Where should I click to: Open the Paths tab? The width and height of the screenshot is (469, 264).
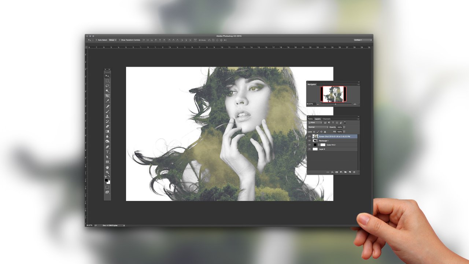pos(310,119)
